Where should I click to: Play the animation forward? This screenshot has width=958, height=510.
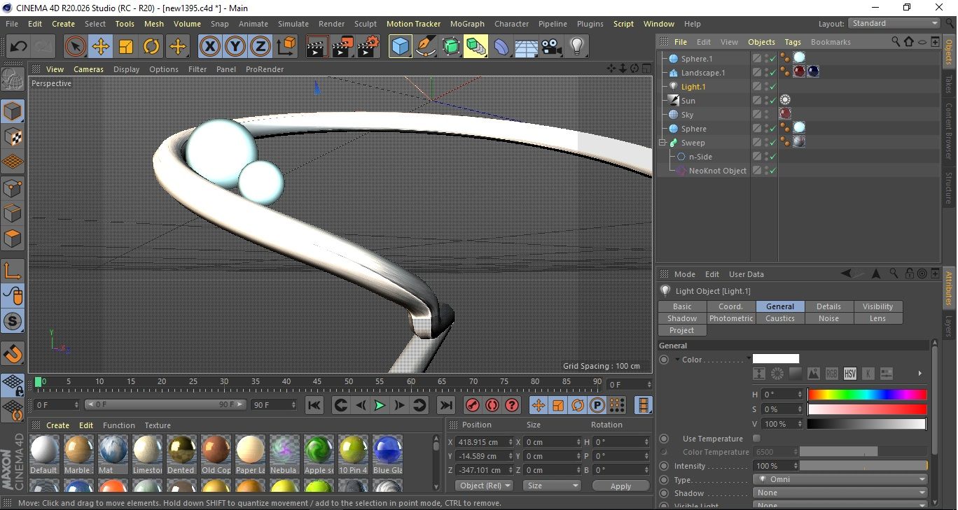pos(379,405)
